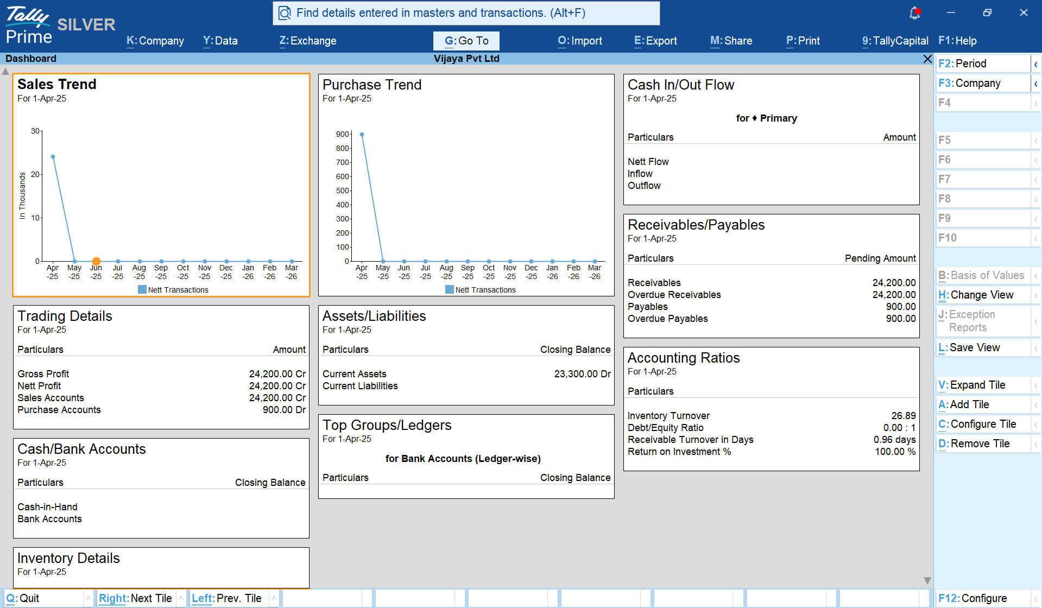Screen dimensions: 1042x608
Task: Expand the chevron next to F2: Period
Action: (1036, 64)
